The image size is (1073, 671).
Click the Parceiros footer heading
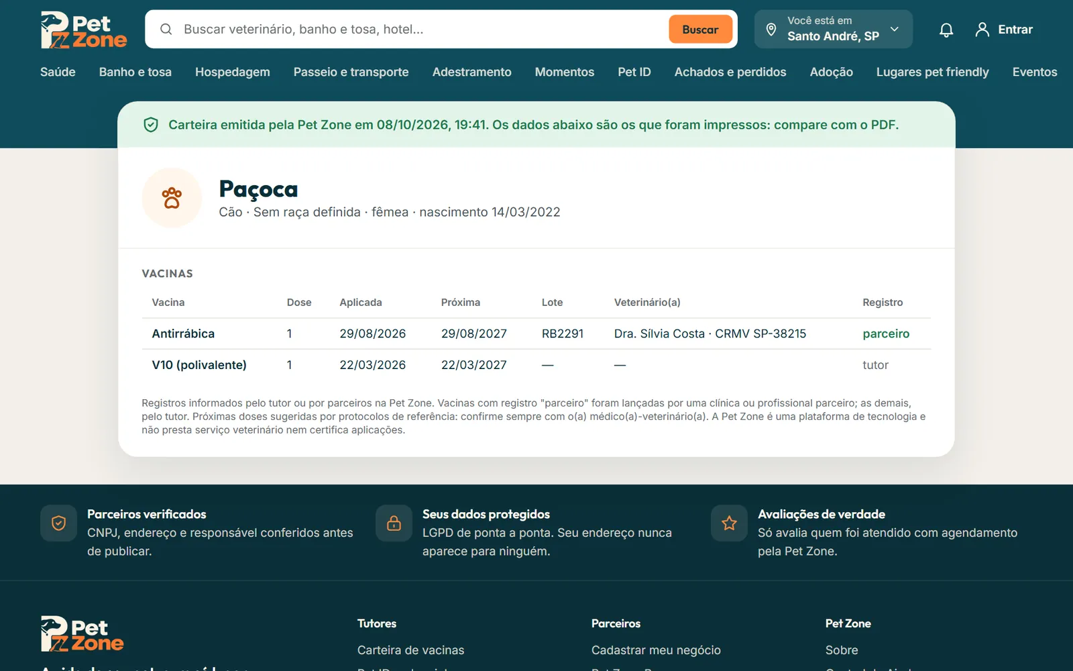click(x=616, y=623)
